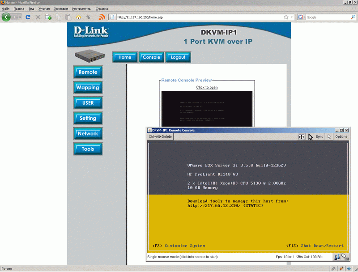Click 'Готово' in the Firefox status bar
Viewport: 358px width, 272px height.
click(7, 268)
